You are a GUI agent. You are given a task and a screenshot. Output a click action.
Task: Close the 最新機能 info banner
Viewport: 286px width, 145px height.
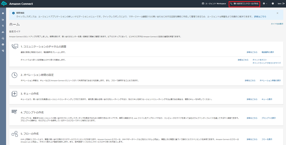coord(278,13)
